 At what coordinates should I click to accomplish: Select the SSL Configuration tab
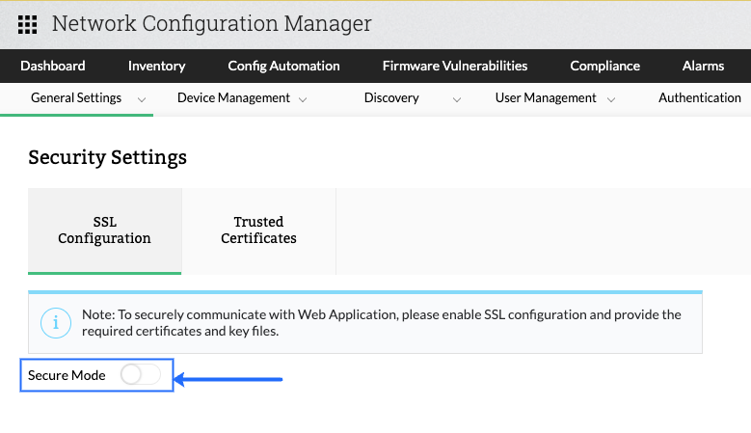104,230
